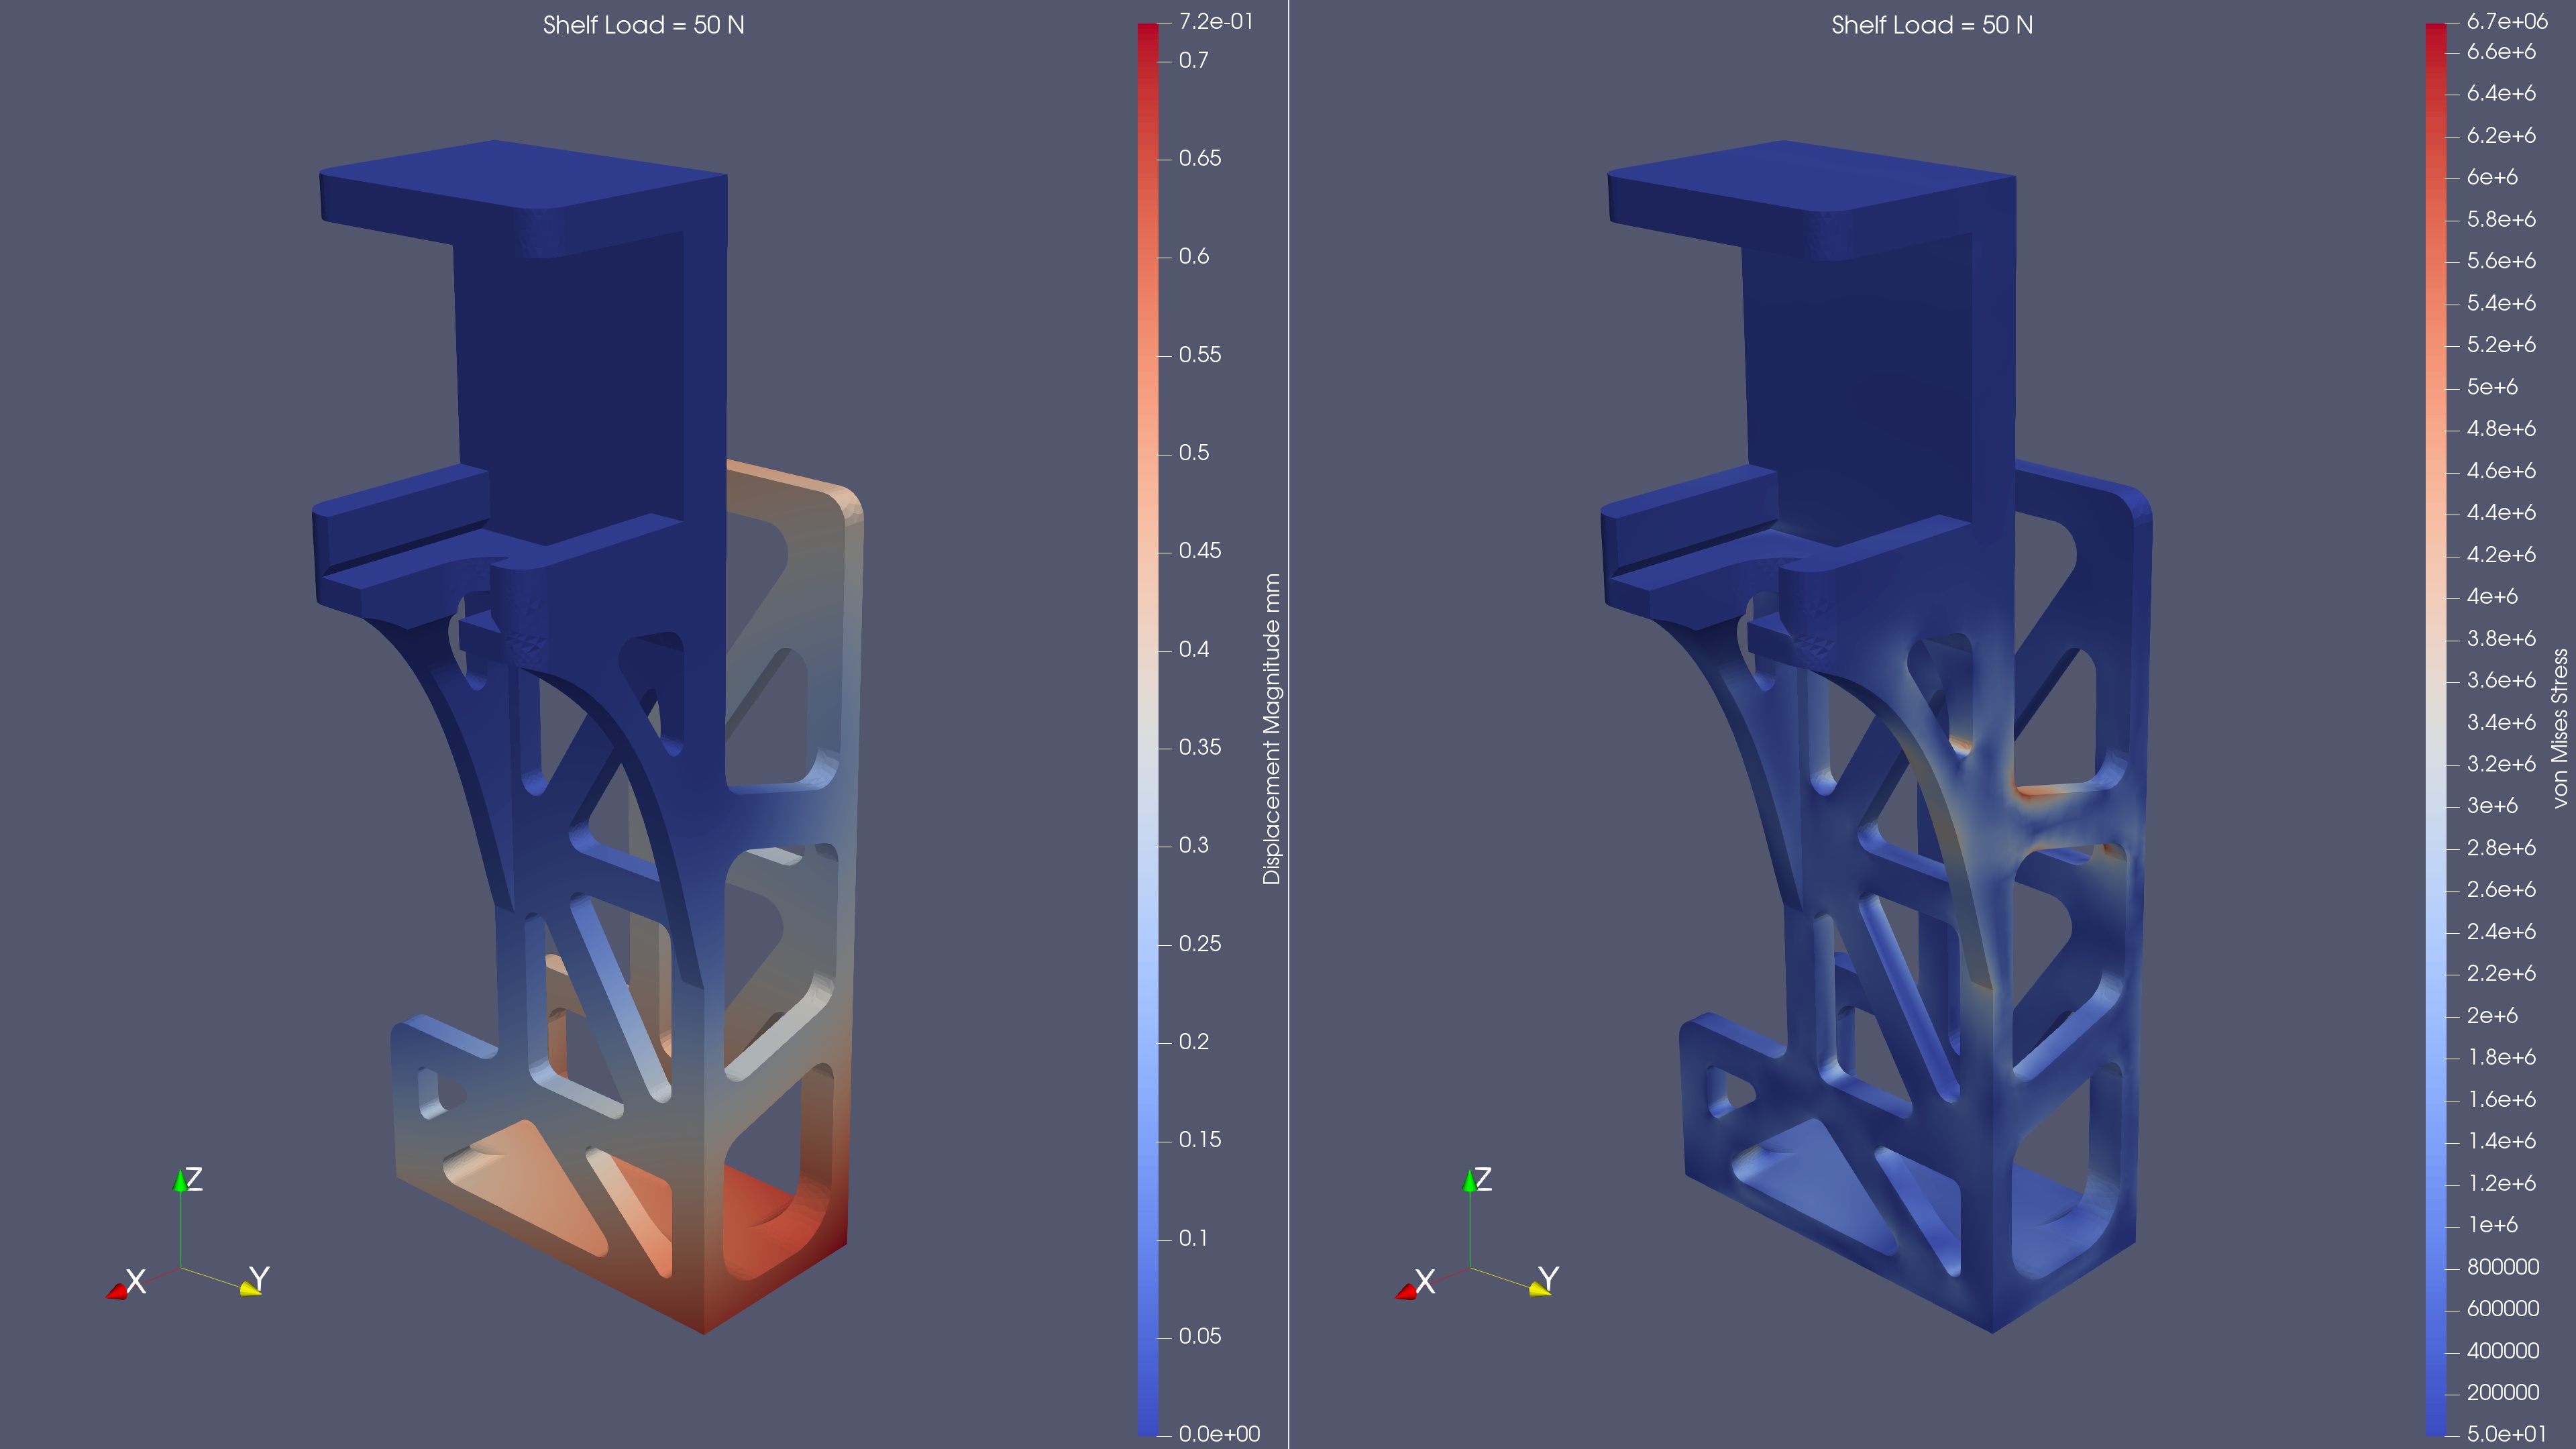Click the X axis arrow in right view
Viewport: 2576px width, 1449px height.
pos(1406,1292)
